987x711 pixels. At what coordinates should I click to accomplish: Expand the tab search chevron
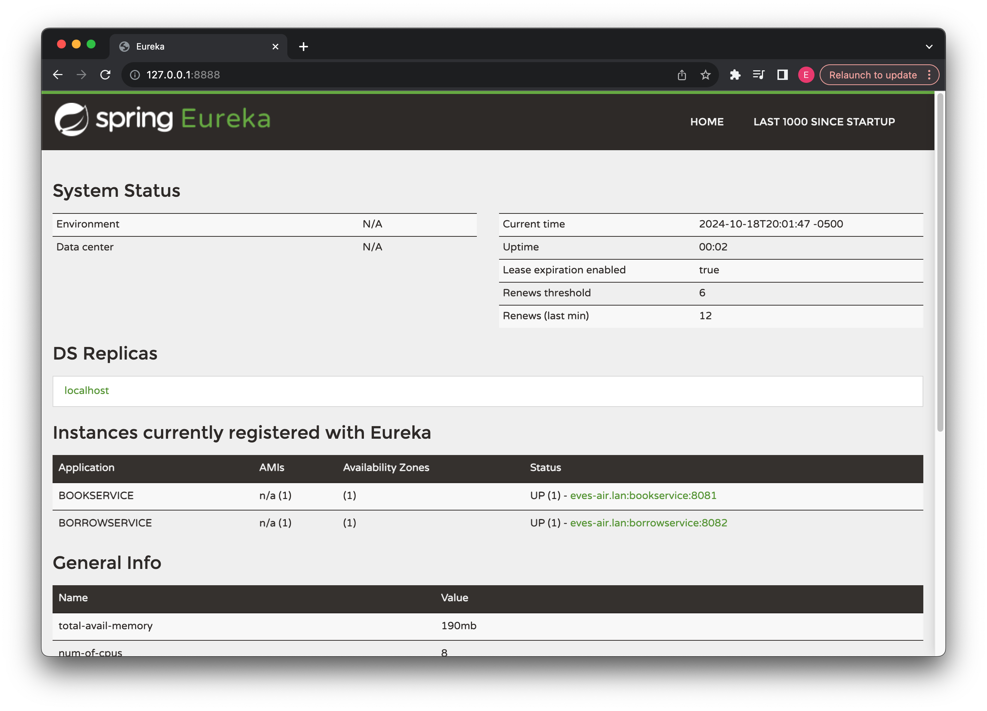click(929, 47)
